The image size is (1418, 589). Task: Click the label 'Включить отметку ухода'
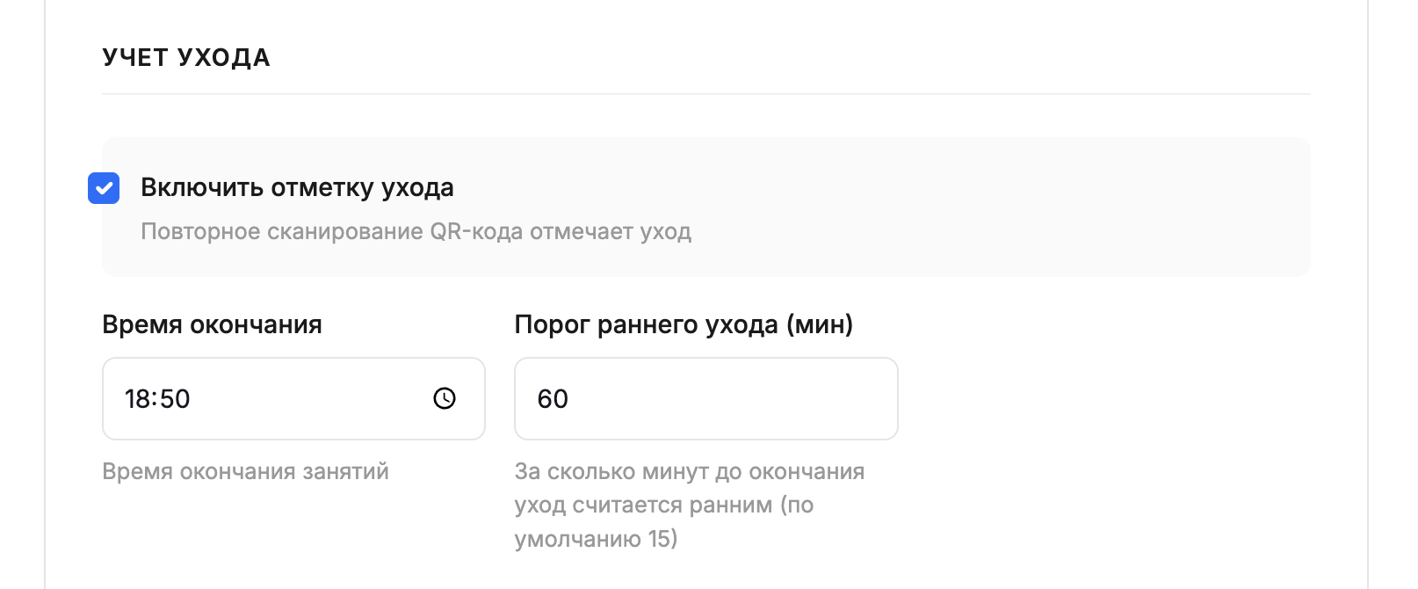297,187
